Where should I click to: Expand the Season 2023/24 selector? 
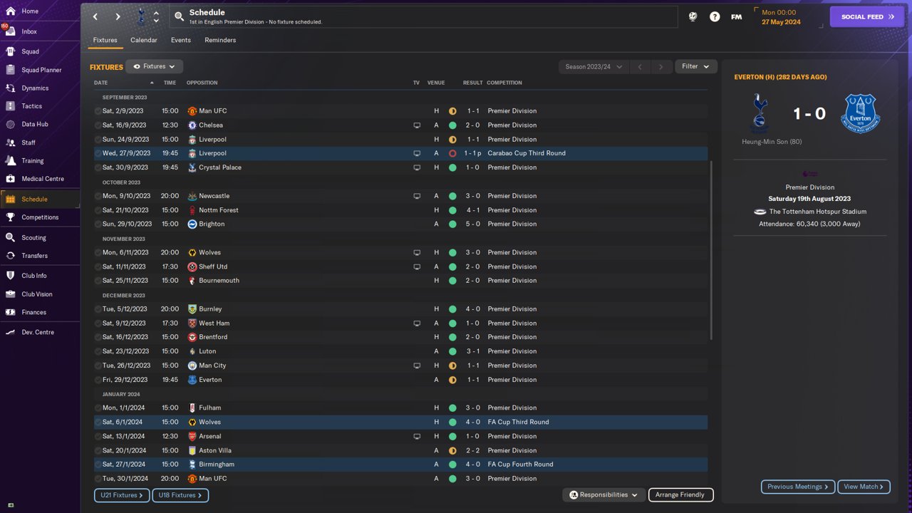(593, 67)
